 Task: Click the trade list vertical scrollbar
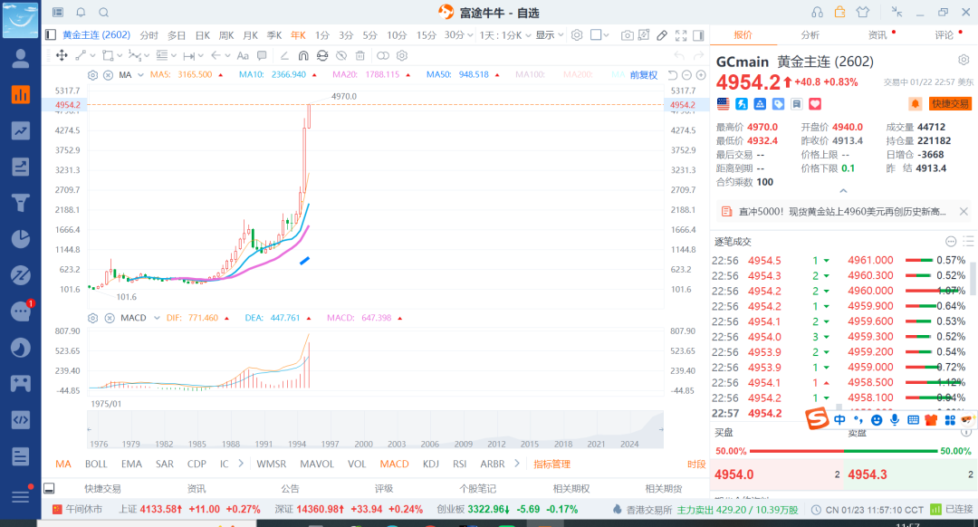tap(973, 277)
